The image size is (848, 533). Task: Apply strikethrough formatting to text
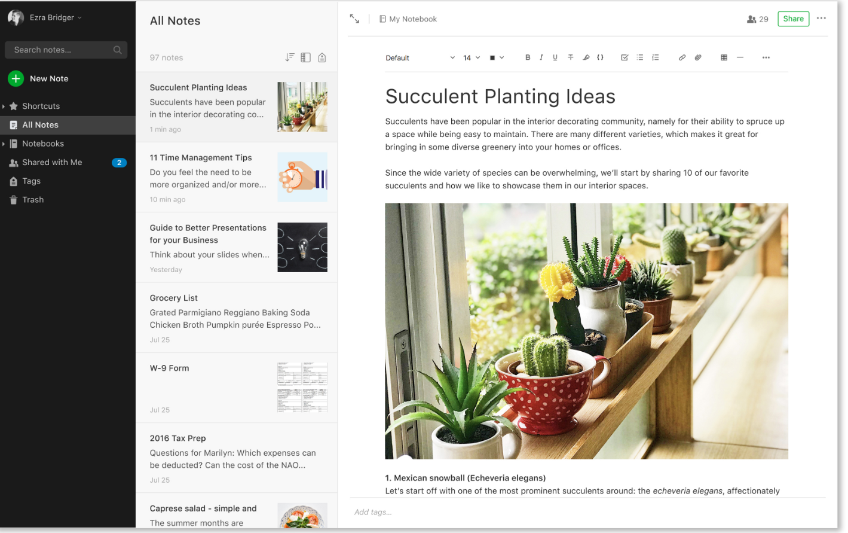571,57
